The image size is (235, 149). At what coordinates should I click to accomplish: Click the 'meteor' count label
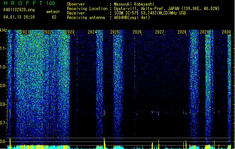(53, 12)
